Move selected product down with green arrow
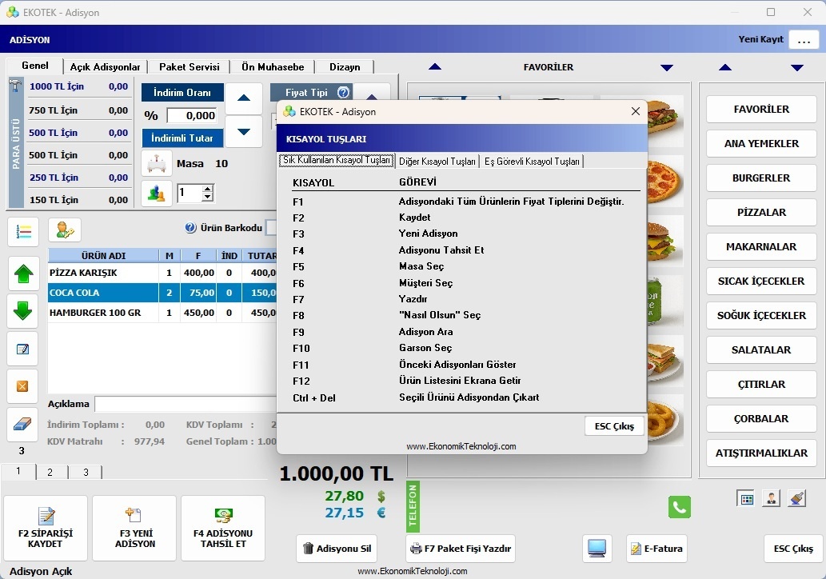826x579 pixels. pyautogui.click(x=23, y=310)
